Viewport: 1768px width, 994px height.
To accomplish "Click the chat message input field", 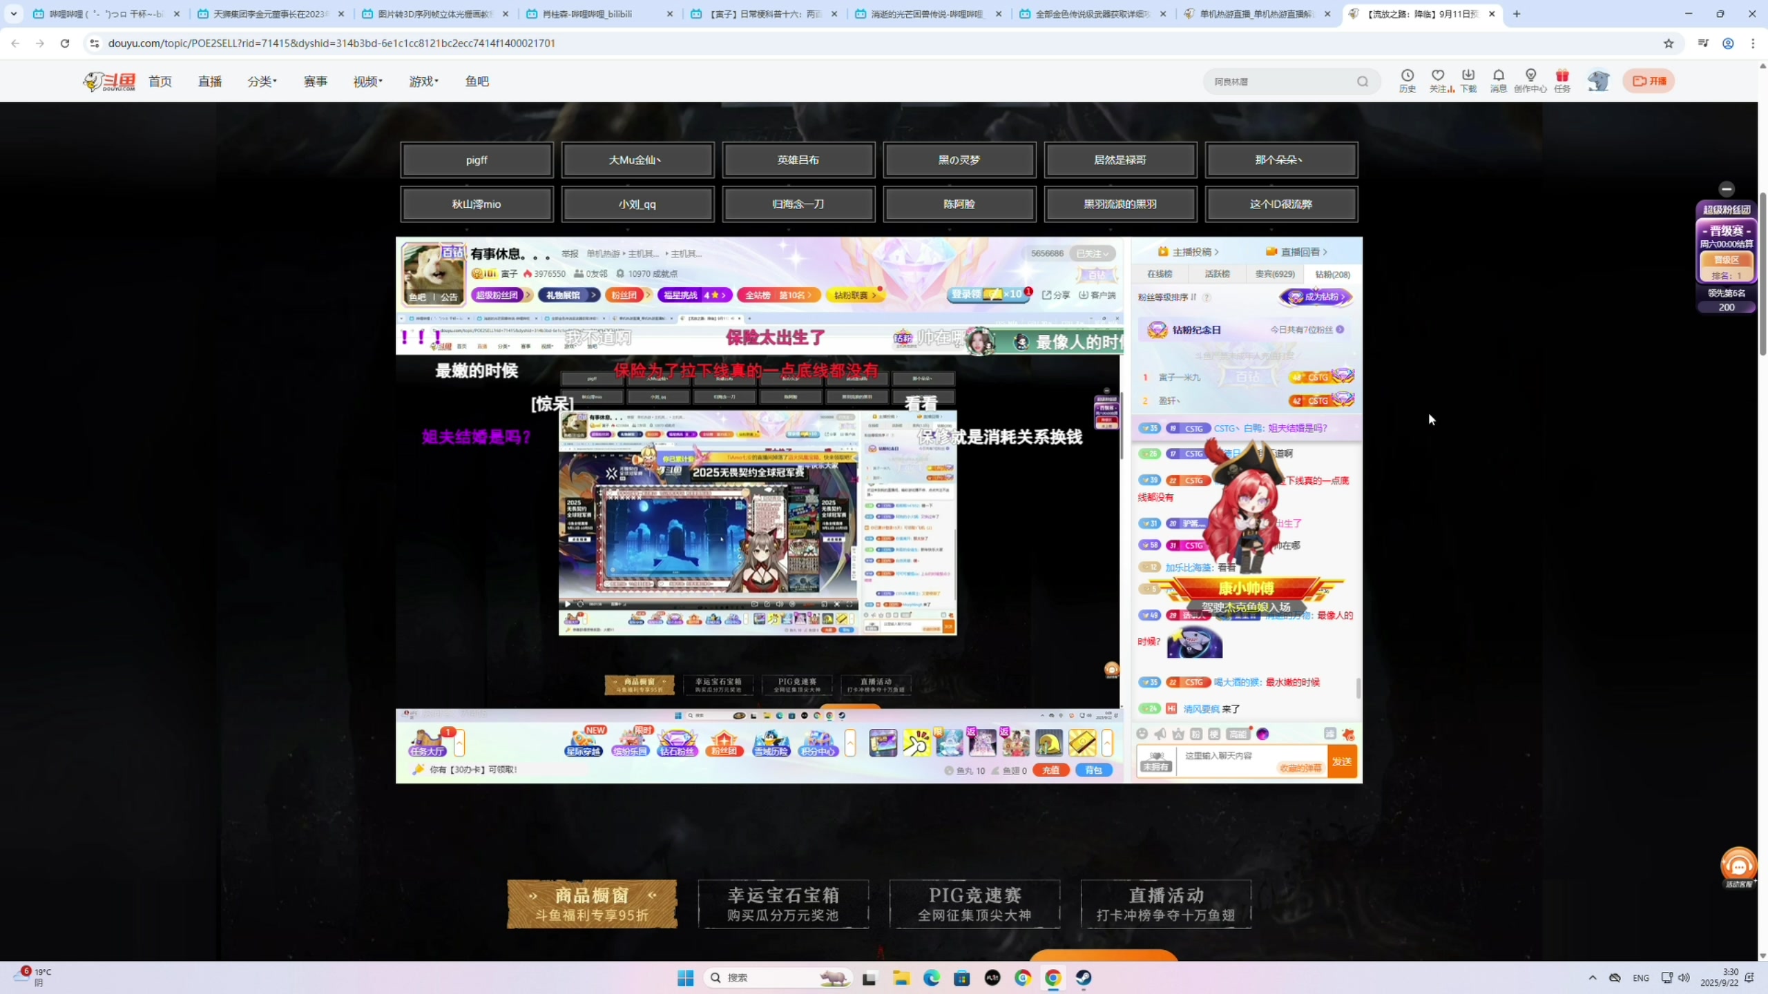I will (1251, 761).
